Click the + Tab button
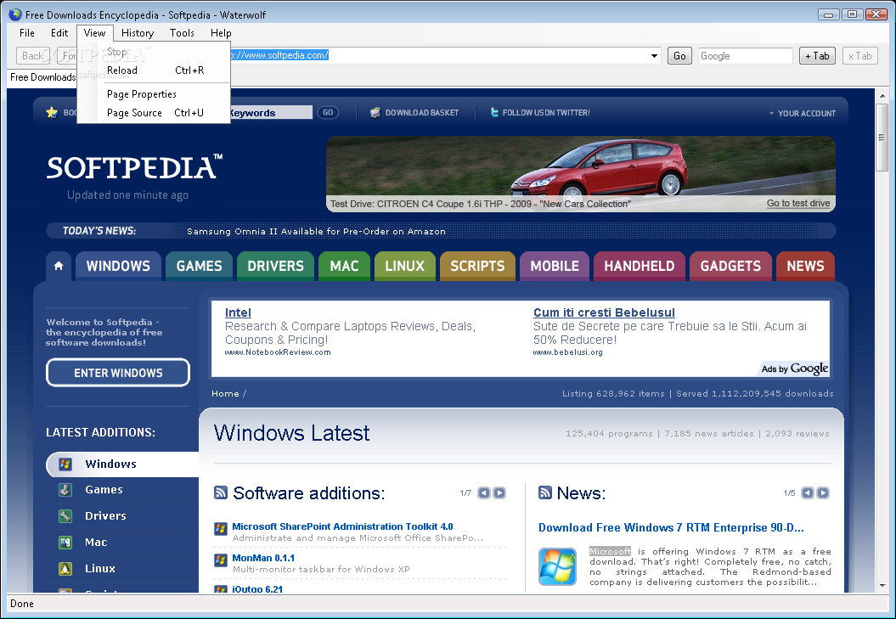The width and height of the screenshot is (896, 619). click(x=817, y=55)
